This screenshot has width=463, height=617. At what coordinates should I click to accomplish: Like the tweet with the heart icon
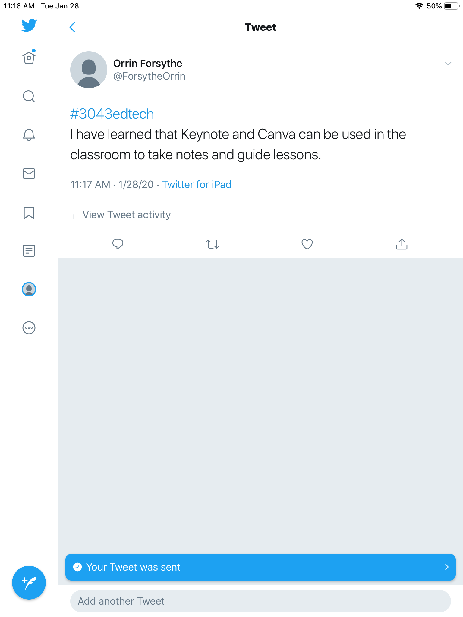tap(307, 244)
